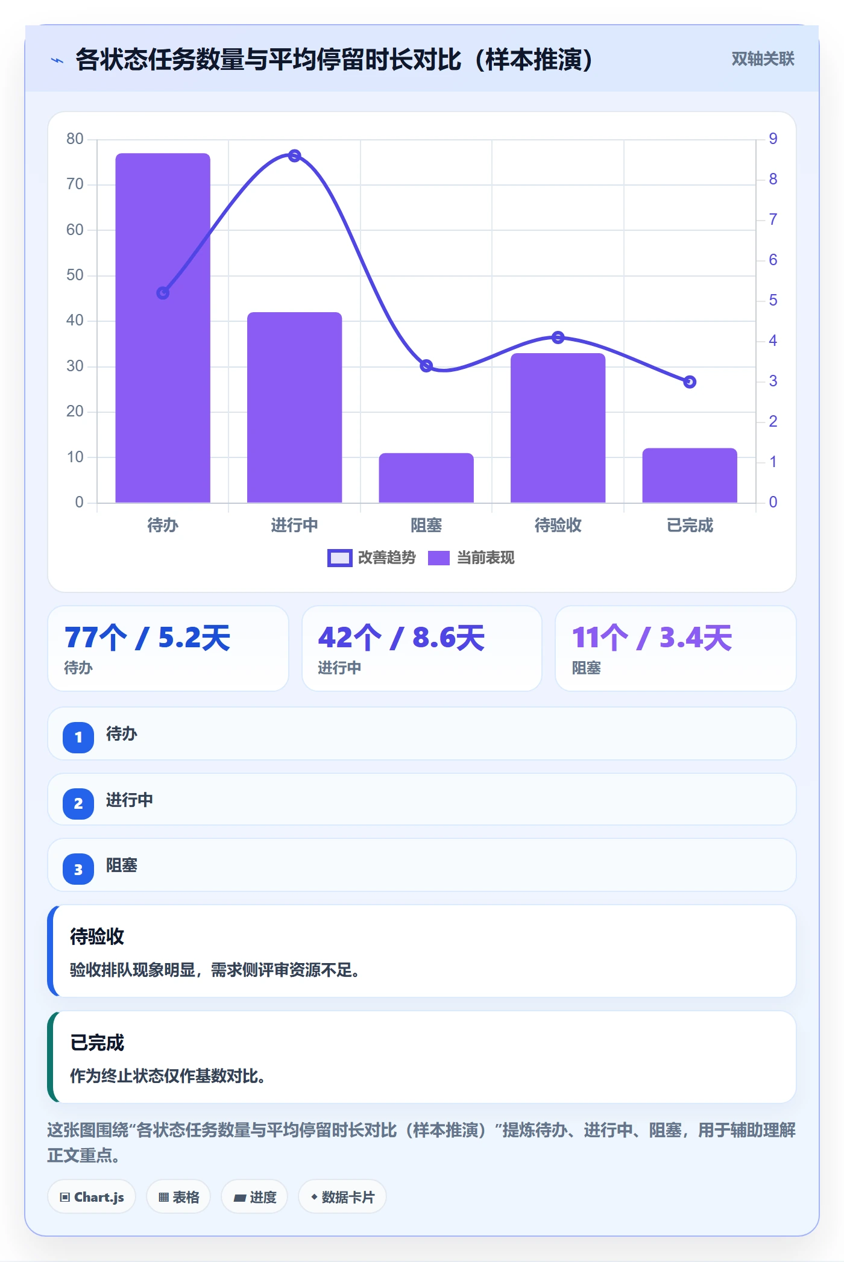This screenshot has height=1262, width=844.
Task: Click the number 2 badge for 进行中
Action: point(78,803)
